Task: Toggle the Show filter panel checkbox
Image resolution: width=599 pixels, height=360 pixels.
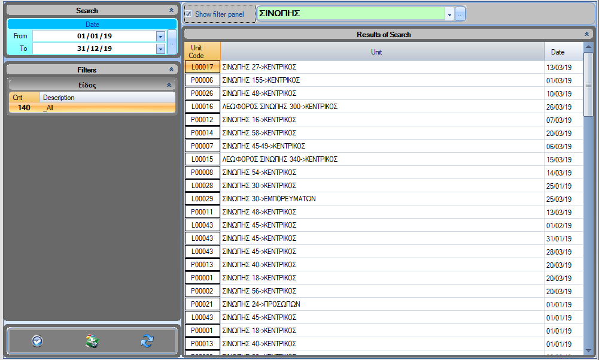Action: pyautogui.click(x=188, y=14)
